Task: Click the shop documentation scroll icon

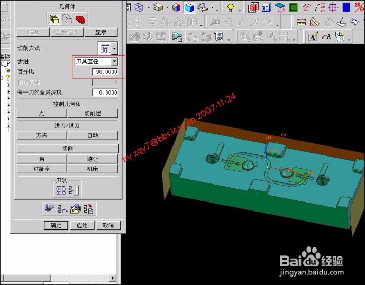Action: 219,36
